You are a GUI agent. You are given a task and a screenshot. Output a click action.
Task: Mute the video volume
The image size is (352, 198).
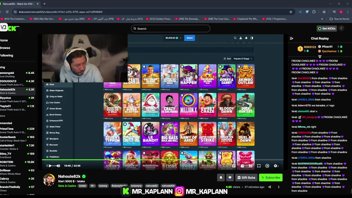[58, 166]
